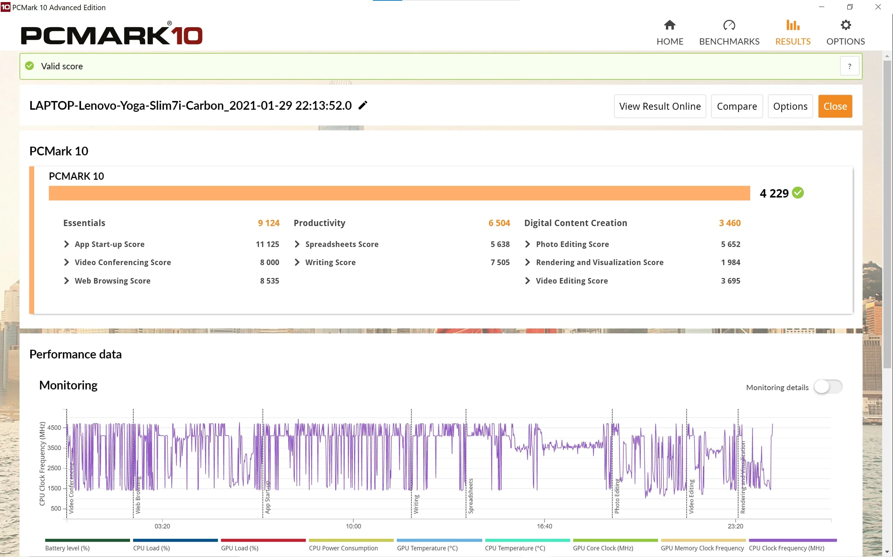Screen dimensions: 893x557
Task: Click the GPU Load legend color bar
Action: [263, 540]
